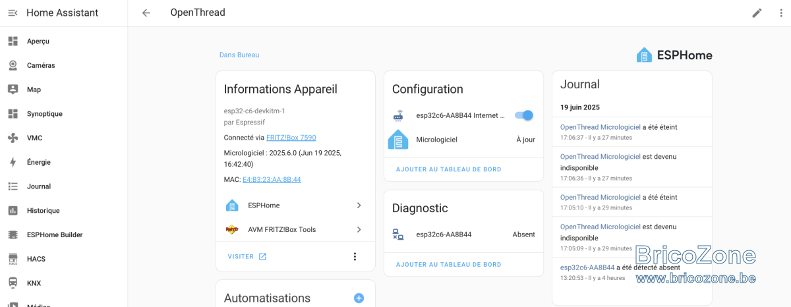
Task: Click the network device icon in Diagnostic
Action: pyautogui.click(x=398, y=235)
